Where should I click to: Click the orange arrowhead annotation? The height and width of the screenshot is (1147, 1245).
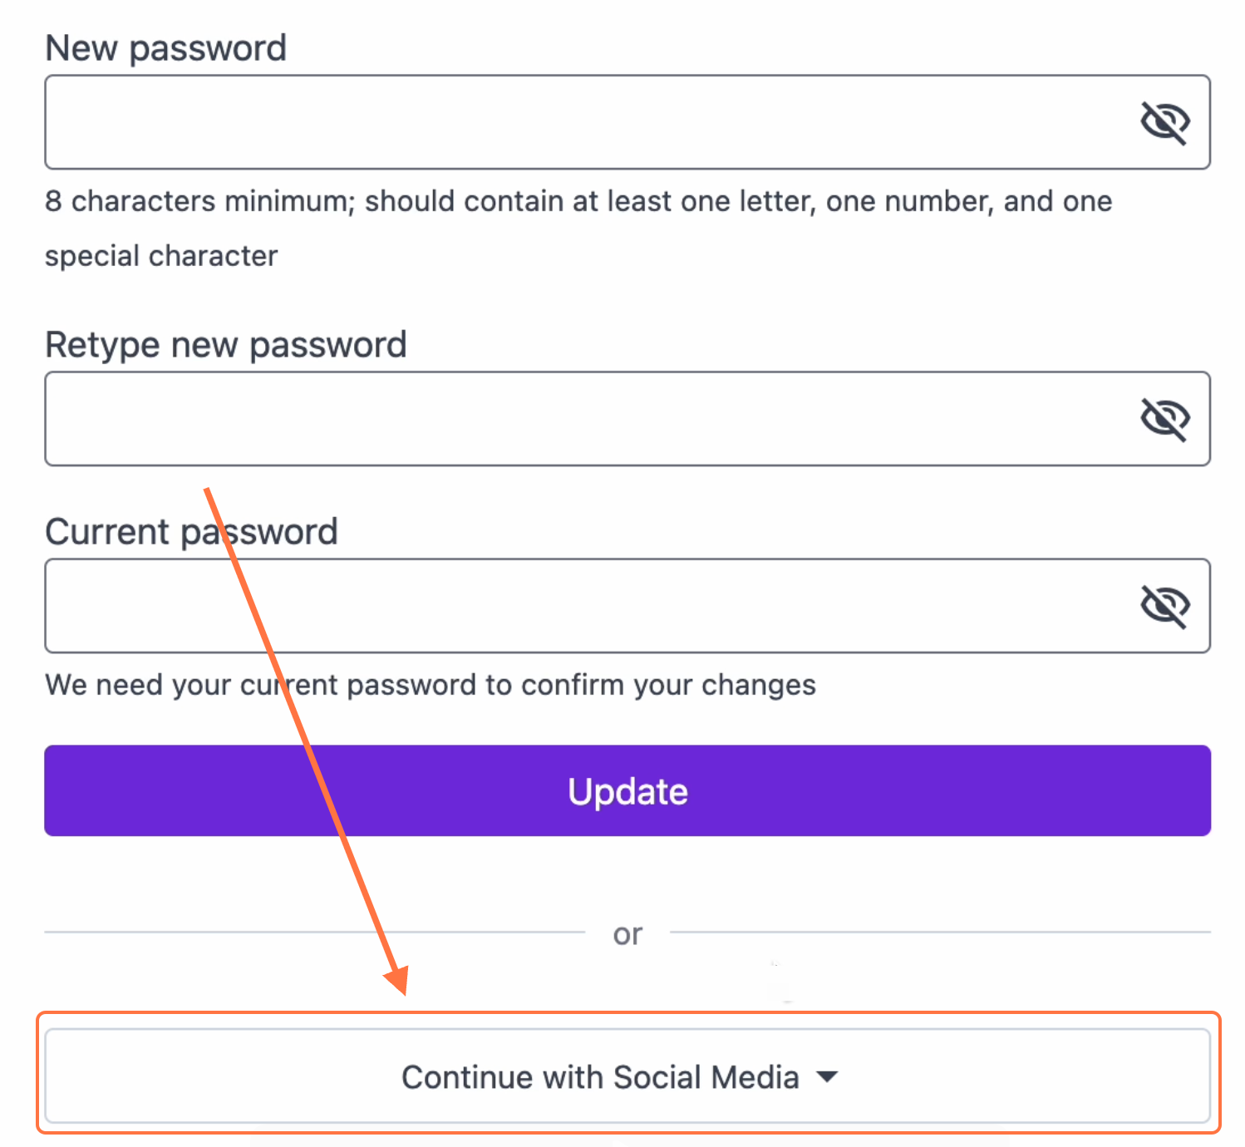click(x=397, y=979)
